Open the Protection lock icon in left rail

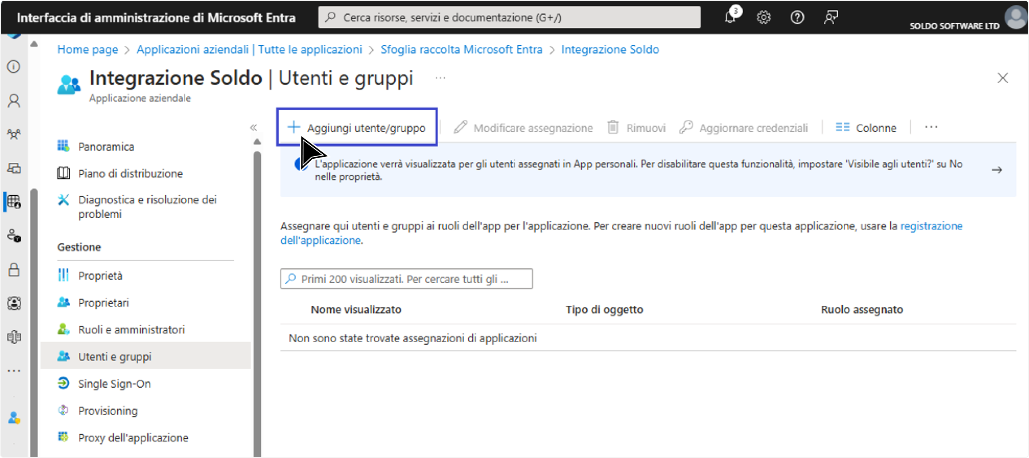coord(14,269)
